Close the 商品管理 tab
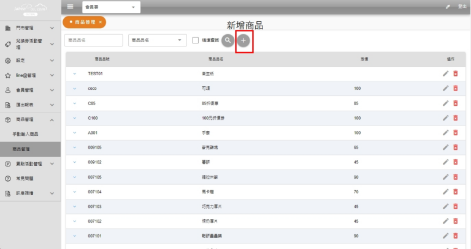This screenshot has width=471, height=249. click(100, 22)
